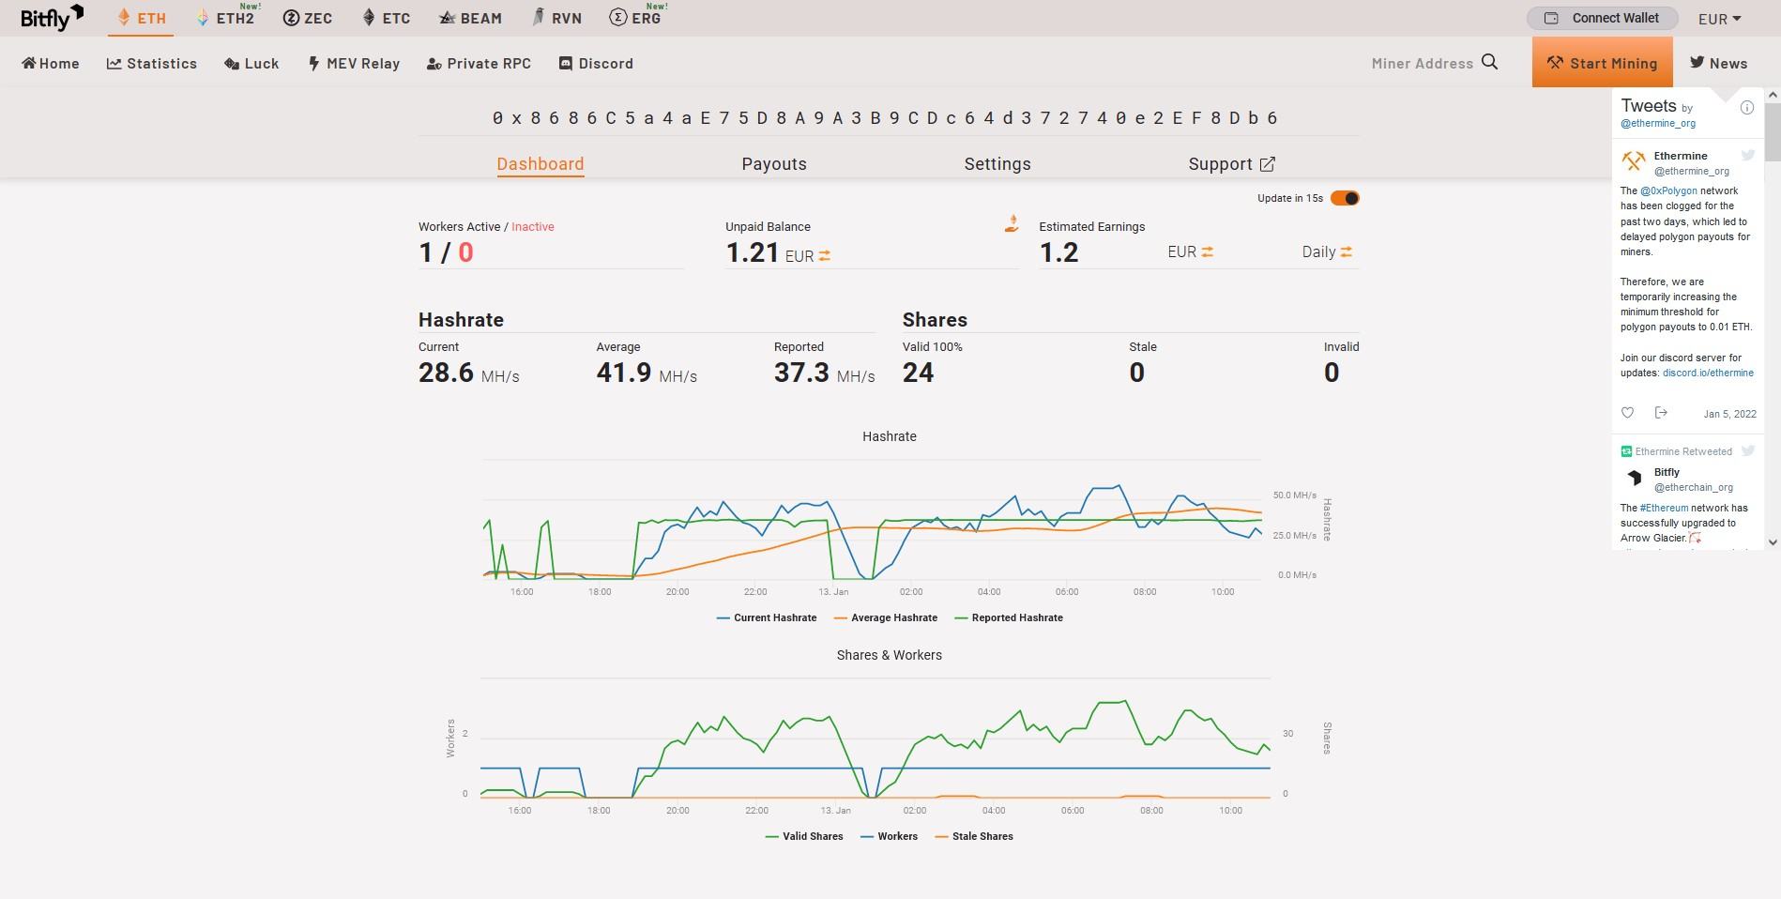
Task: Swap the Estimated Earnings currency
Action: coord(1208,251)
